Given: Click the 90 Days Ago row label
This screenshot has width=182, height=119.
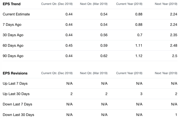Looking at the screenshot, I should pyautogui.click(x=13, y=56).
